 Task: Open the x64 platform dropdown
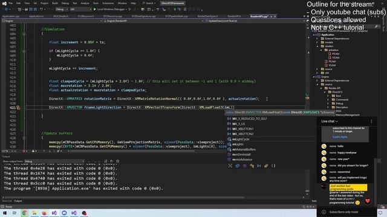pyautogui.click(x=80, y=10)
